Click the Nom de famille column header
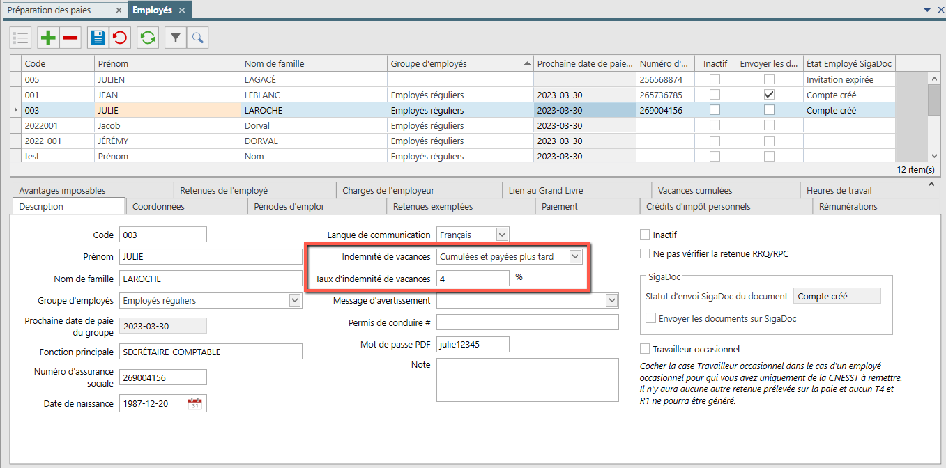The width and height of the screenshot is (946, 468). click(314, 63)
